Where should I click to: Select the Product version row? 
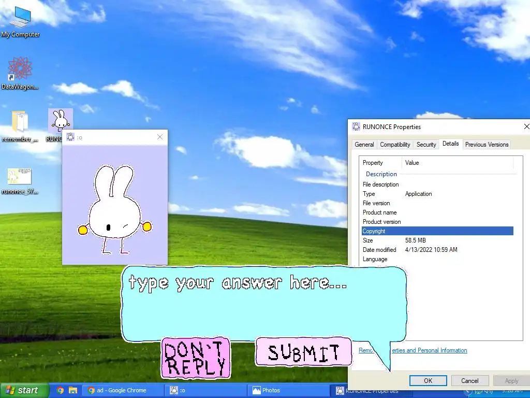437,222
